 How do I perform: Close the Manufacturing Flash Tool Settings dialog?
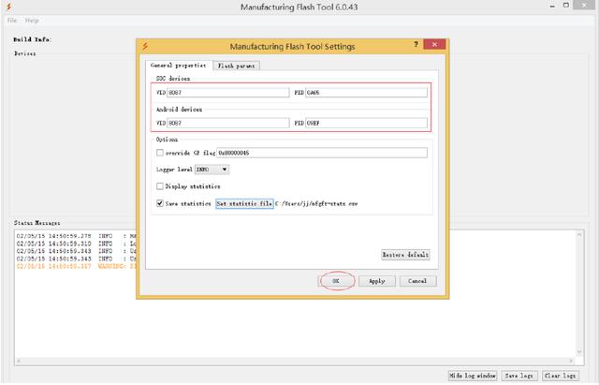(433, 45)
